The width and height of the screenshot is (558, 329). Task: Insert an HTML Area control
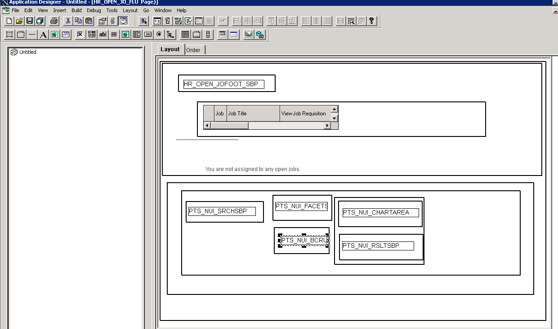point(114,34)
